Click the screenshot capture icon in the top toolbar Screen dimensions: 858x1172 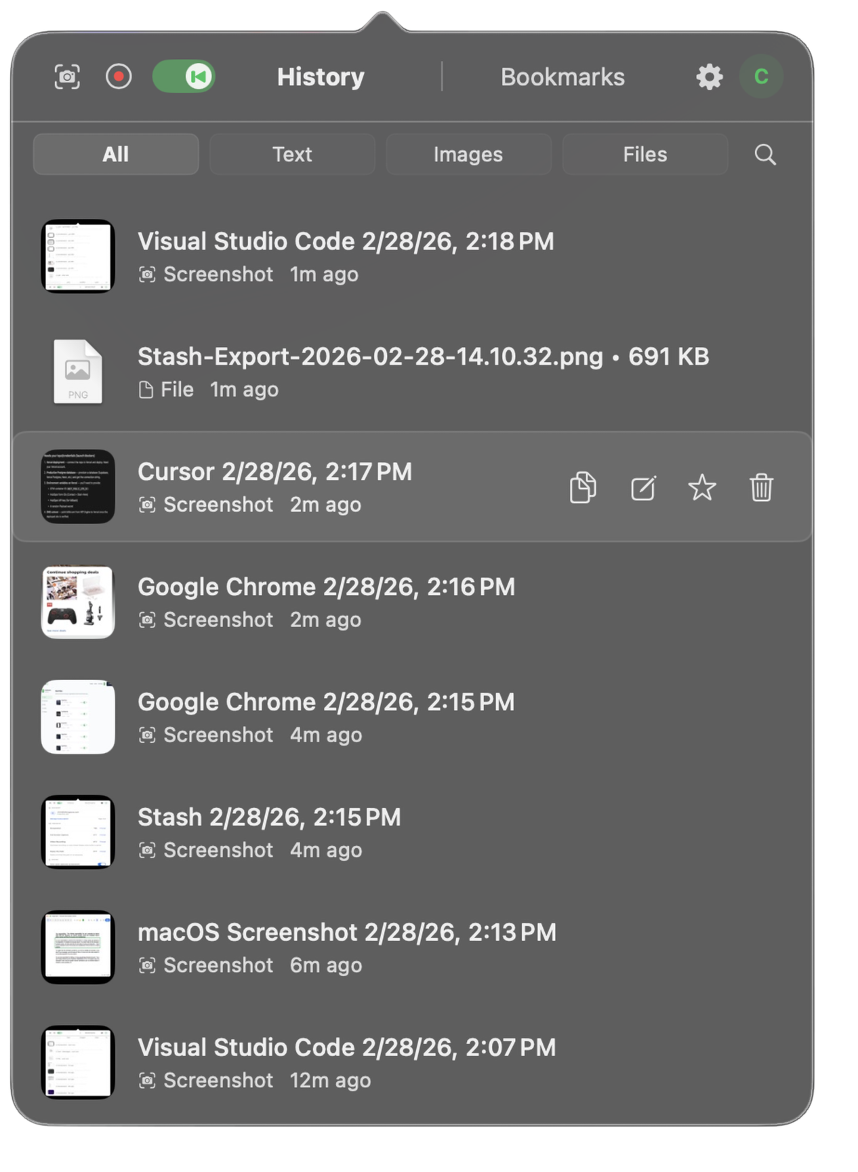pos(67,76)
